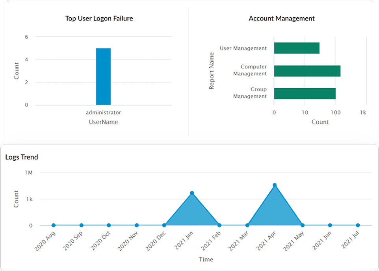Viewport: 379px width, 271px height.
Task: Click the Top User Logon Failure title
Action: pyautogui.click(x=99, y=18)
